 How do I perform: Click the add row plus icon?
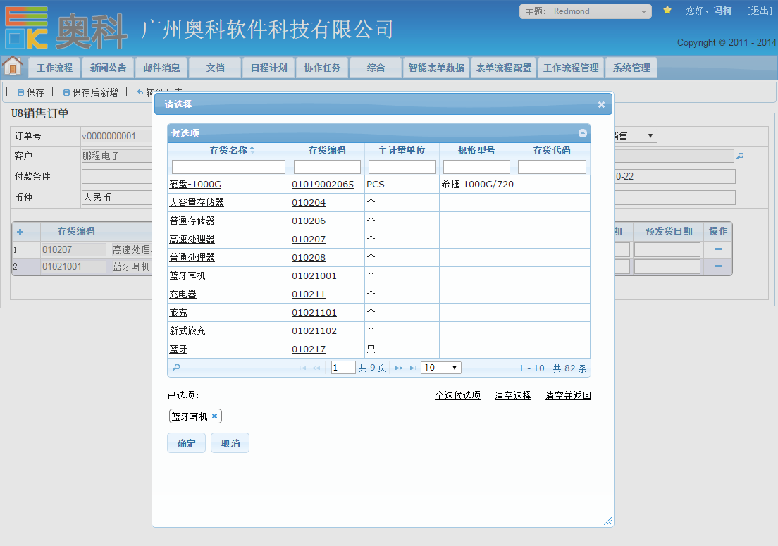pos(20,232)
